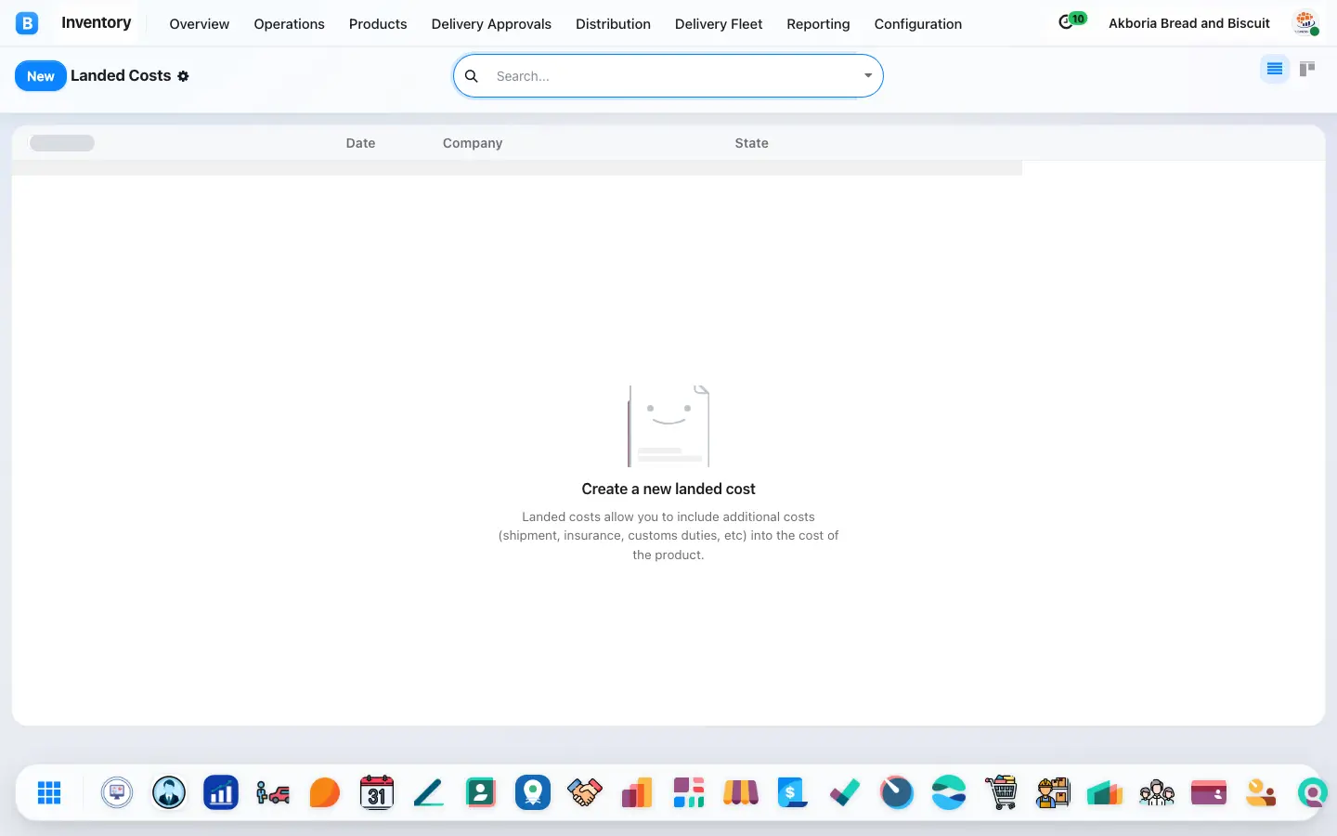Open the Reporting menu
This screenshot has width=1337, height=836.
(x=818, y=24)
